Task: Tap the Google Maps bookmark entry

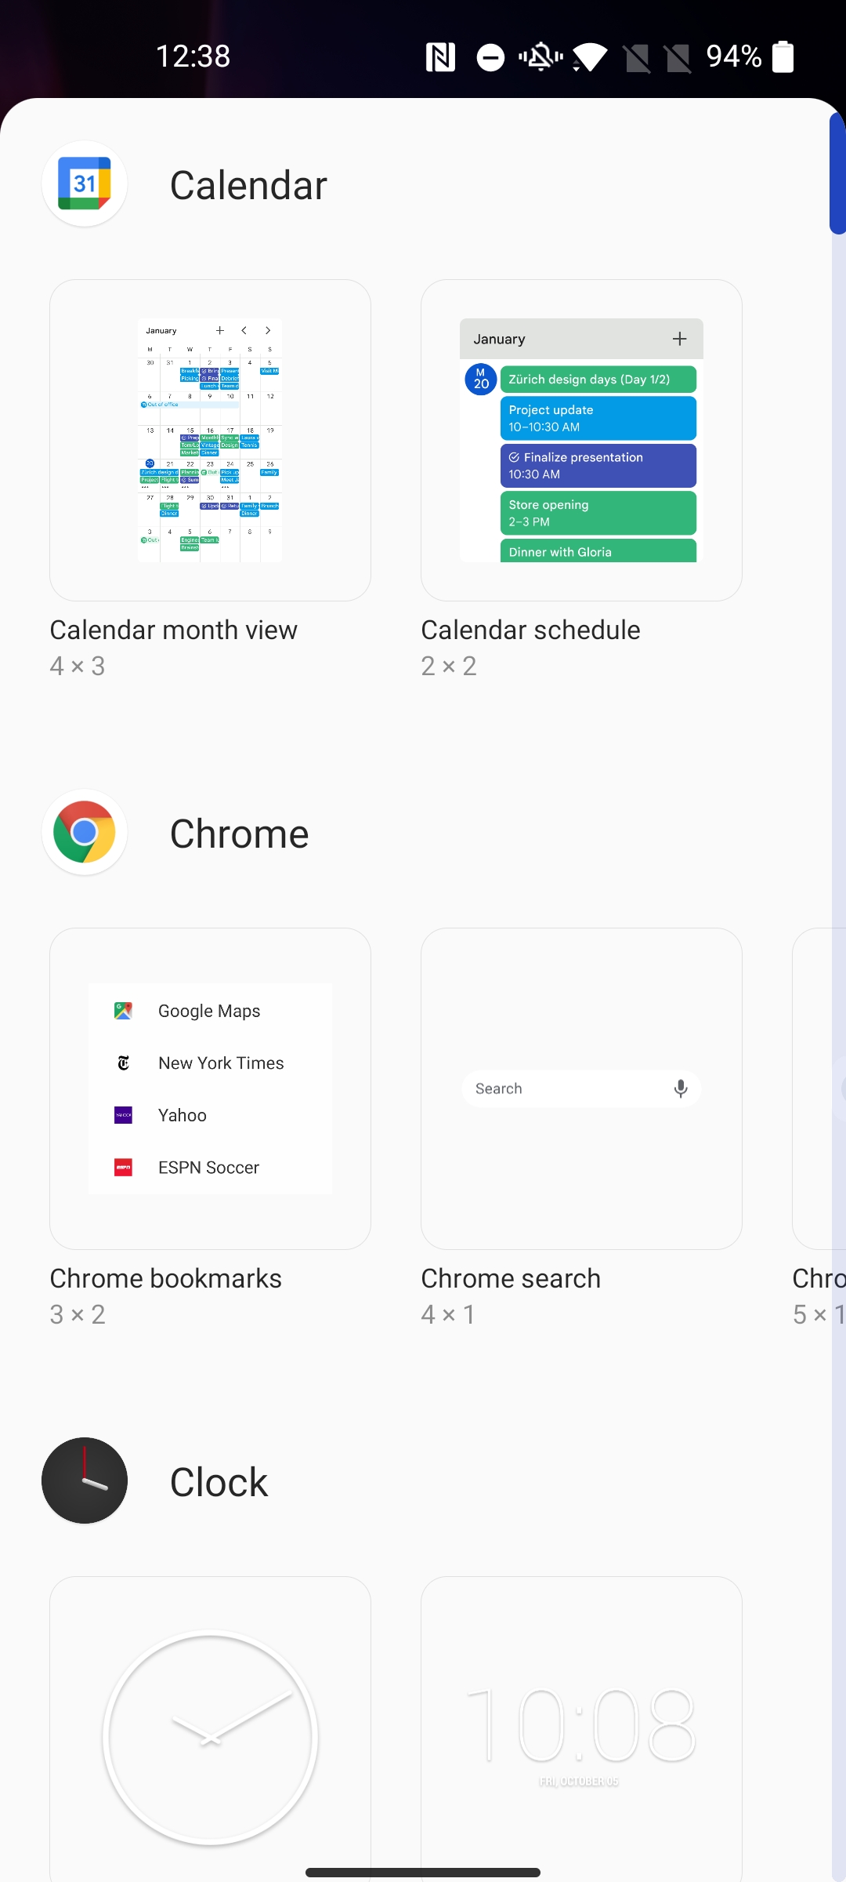Action: (210, 1011)
